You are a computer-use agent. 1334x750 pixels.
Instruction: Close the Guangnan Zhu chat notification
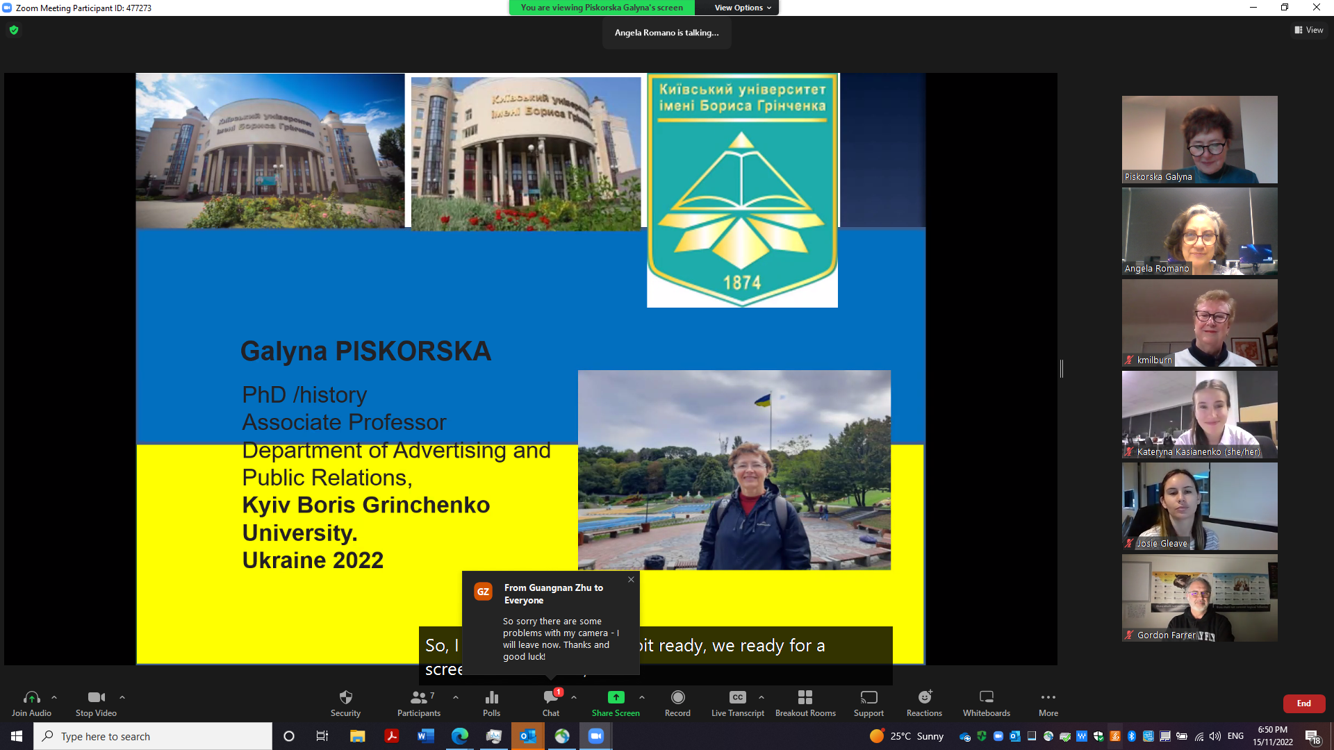[x=631, y=579]
